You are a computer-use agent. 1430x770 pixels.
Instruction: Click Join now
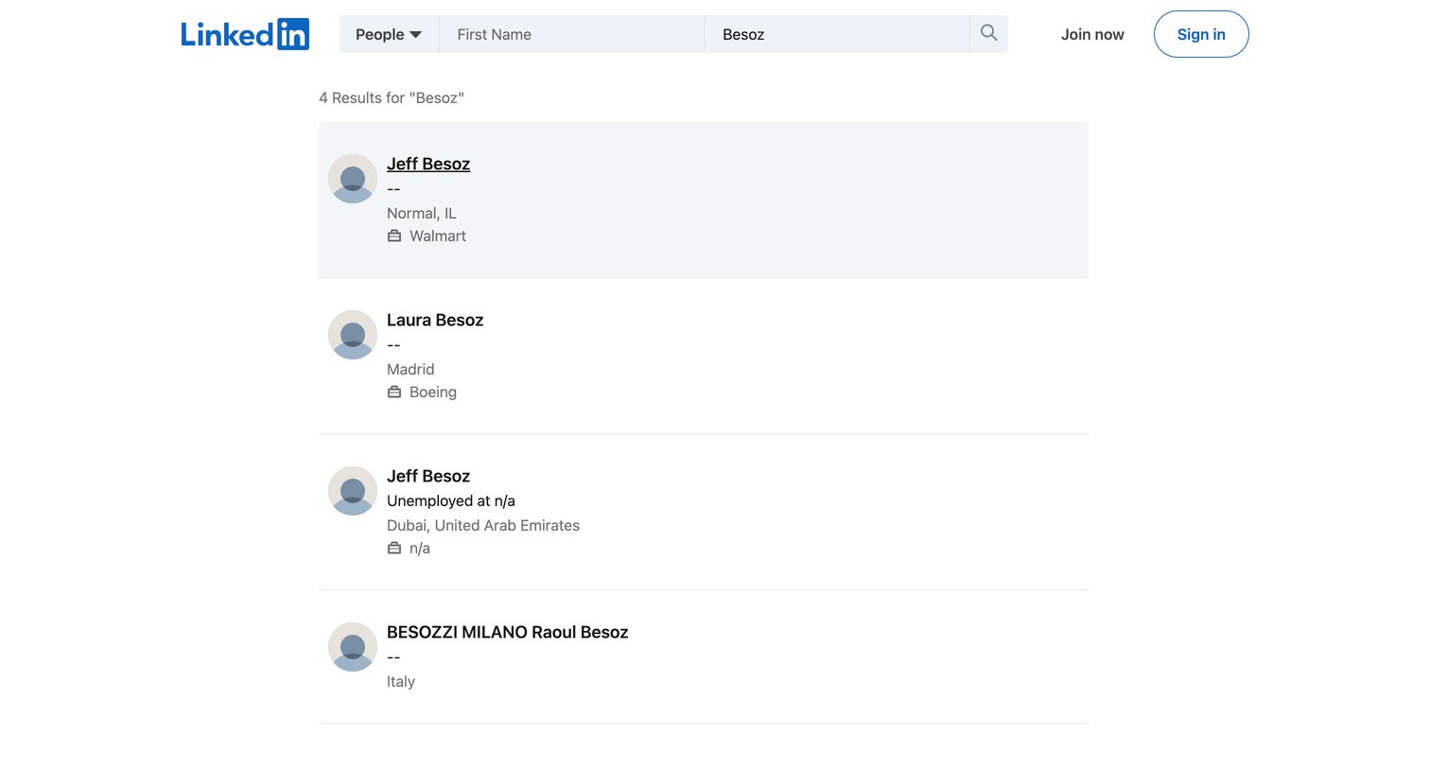point(1092,34)
